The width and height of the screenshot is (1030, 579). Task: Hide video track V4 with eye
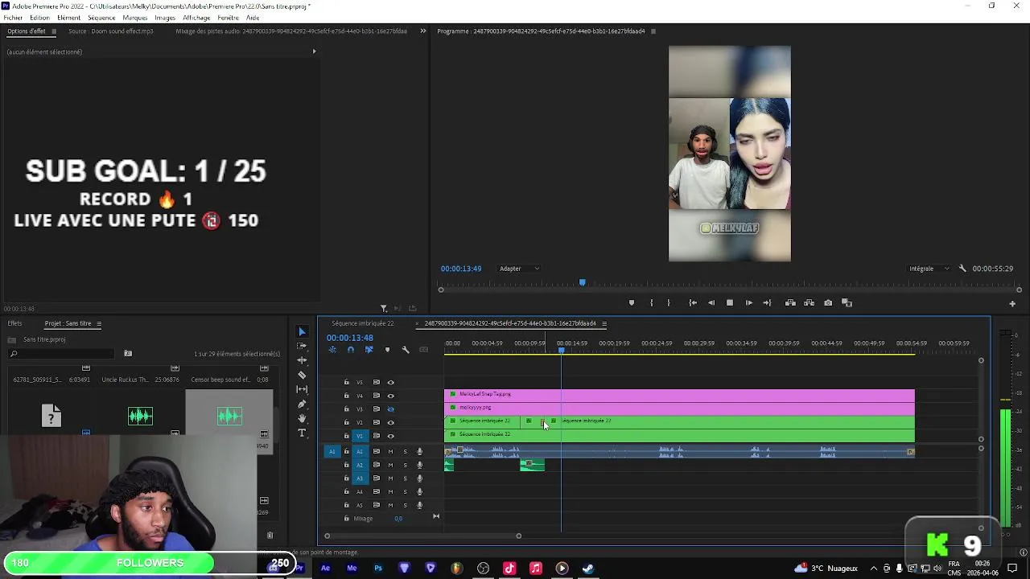click(x=391, y=396)
